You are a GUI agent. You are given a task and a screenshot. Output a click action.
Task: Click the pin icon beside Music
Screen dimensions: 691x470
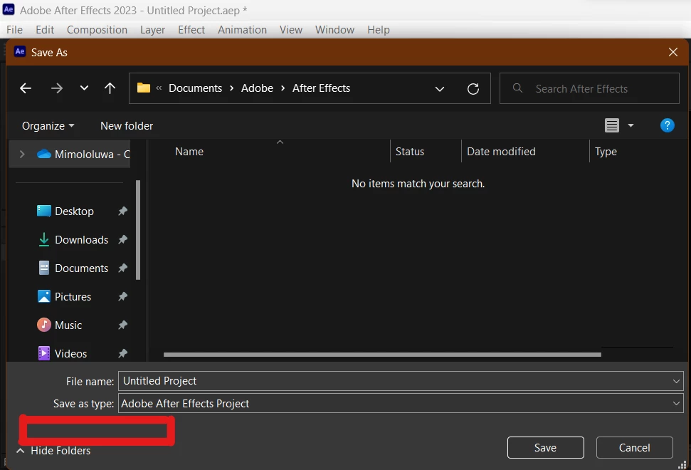tap(123, 325)
